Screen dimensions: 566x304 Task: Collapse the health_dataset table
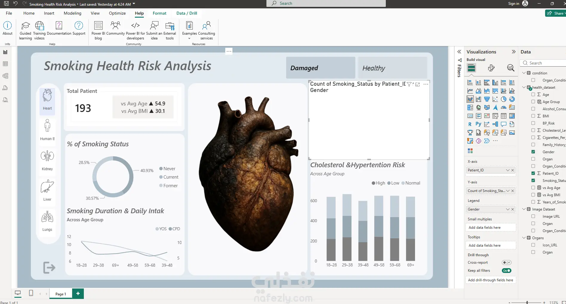pyautogui.click(x=524, y=87)
